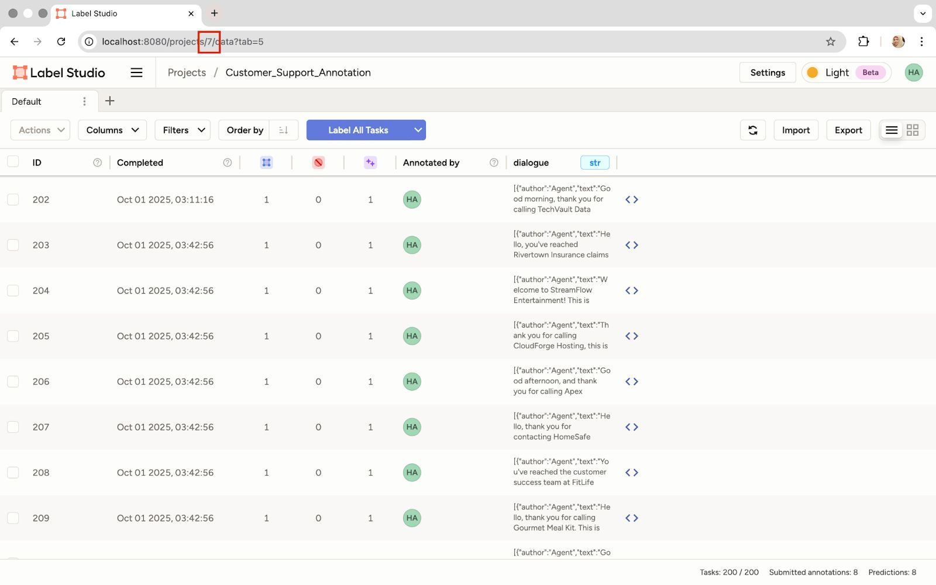This screenshot has height=585, width=936.
Task: Switch to list view layout
Action: (x=891, y=130)
